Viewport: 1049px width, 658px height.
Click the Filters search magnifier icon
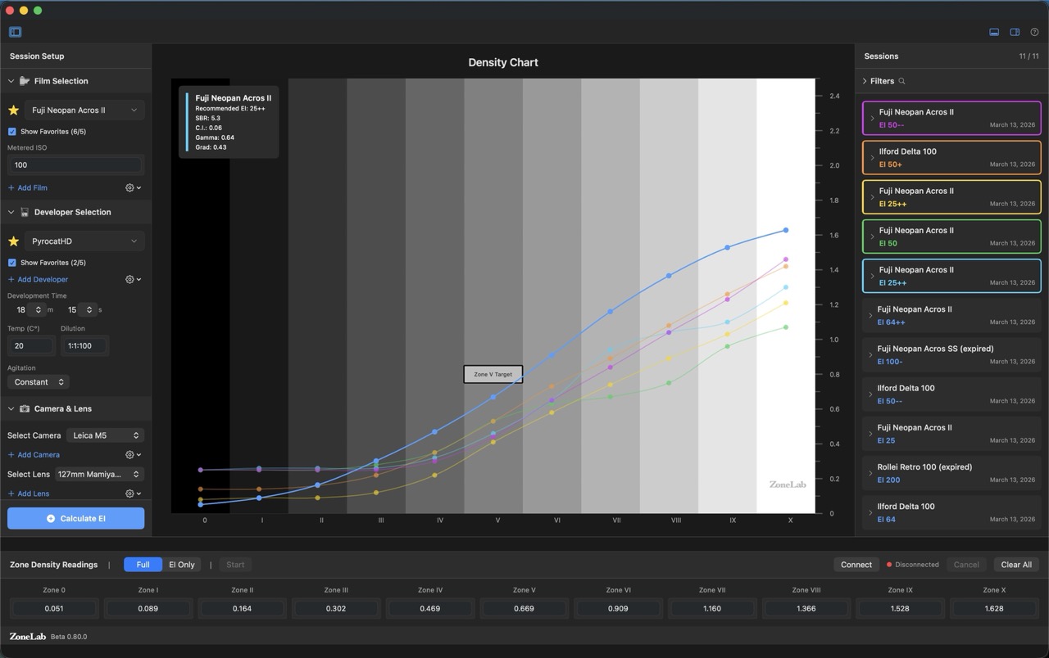902,81
